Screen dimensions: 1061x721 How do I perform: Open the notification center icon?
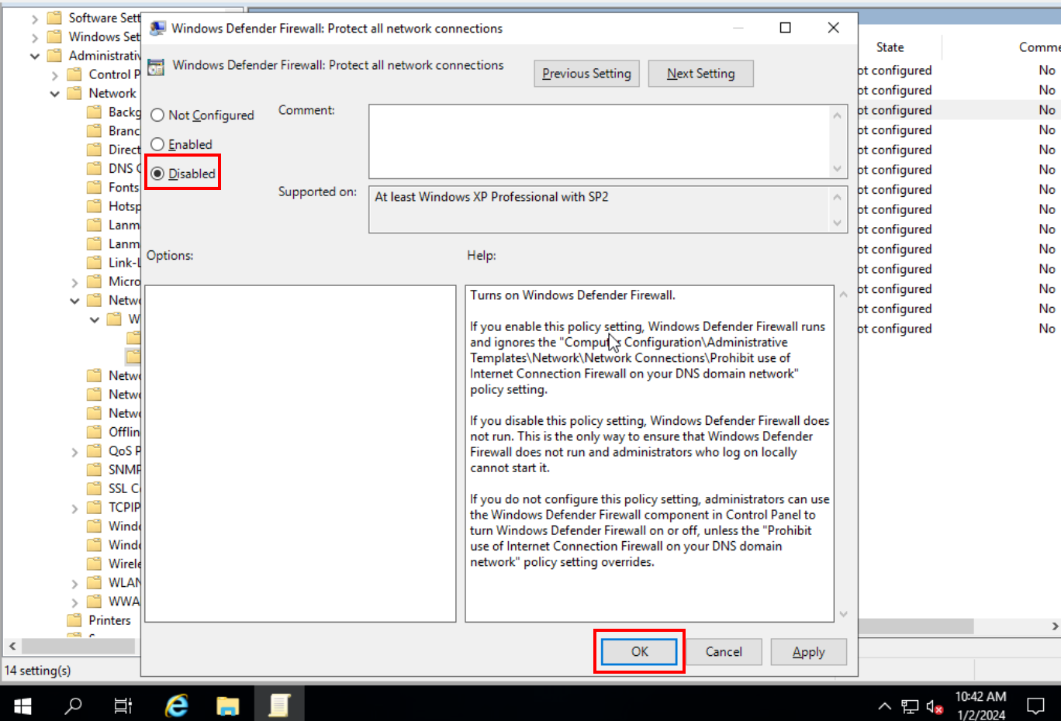[1035, 705]
